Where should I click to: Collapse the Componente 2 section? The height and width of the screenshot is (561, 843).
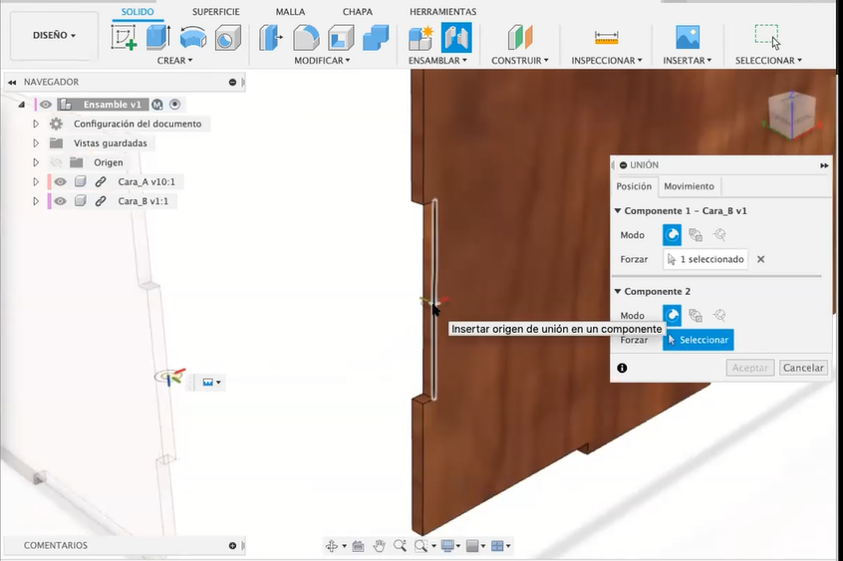[618, 292]
